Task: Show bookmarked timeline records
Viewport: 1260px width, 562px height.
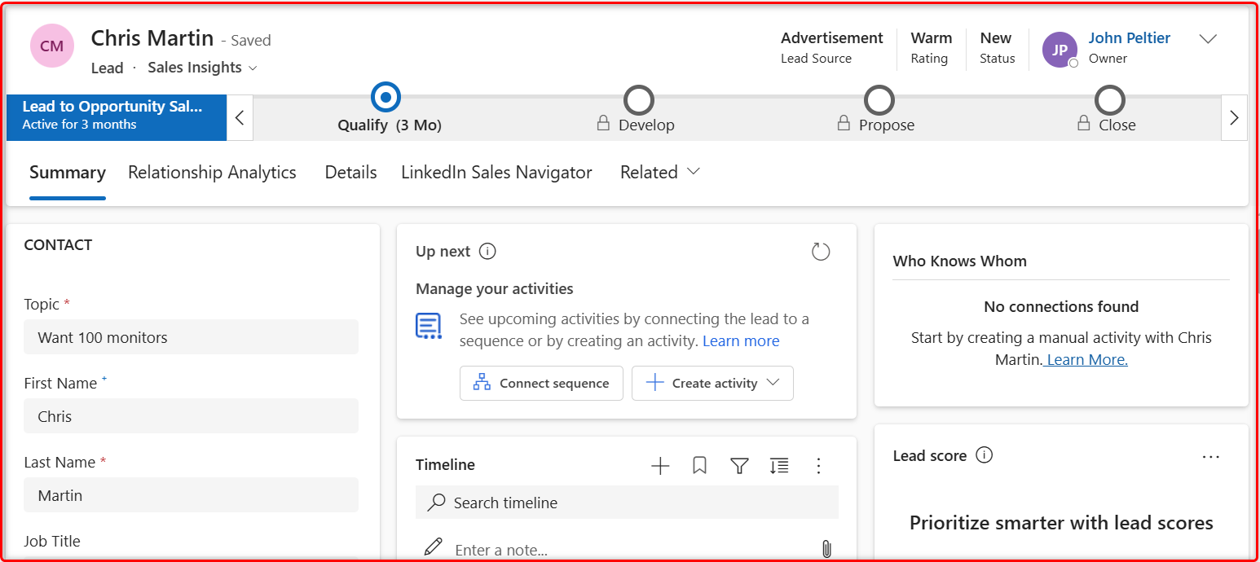Action: (699, 465)
